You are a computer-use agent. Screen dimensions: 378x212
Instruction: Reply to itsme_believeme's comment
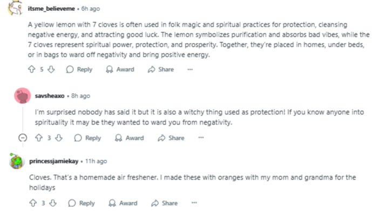pos(79,69)
